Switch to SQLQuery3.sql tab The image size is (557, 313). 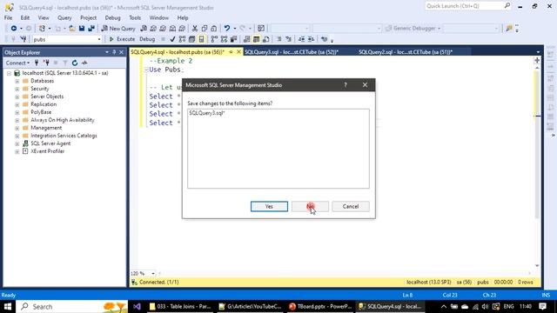point(292,52)
